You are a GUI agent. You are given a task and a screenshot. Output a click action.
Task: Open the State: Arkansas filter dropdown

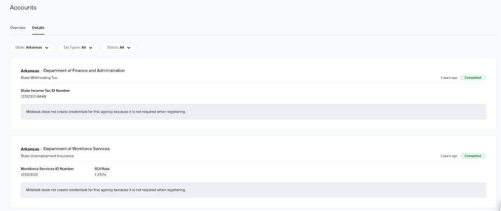[32, 47]
